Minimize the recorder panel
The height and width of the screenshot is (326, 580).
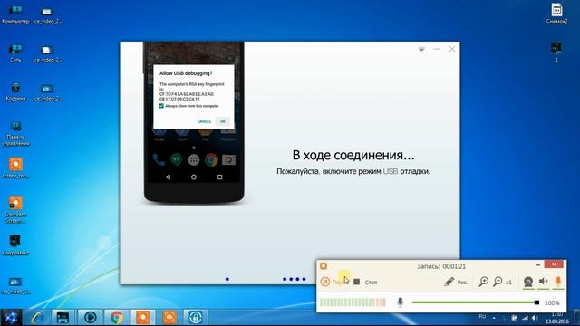point(538,264)
